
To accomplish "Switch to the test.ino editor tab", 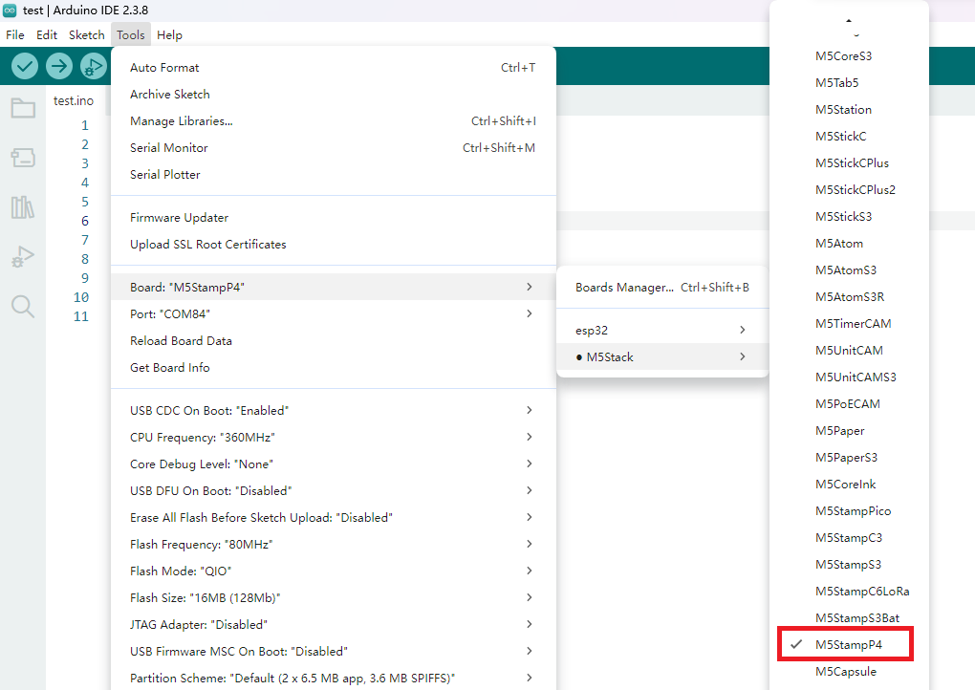I will [74, 100].
